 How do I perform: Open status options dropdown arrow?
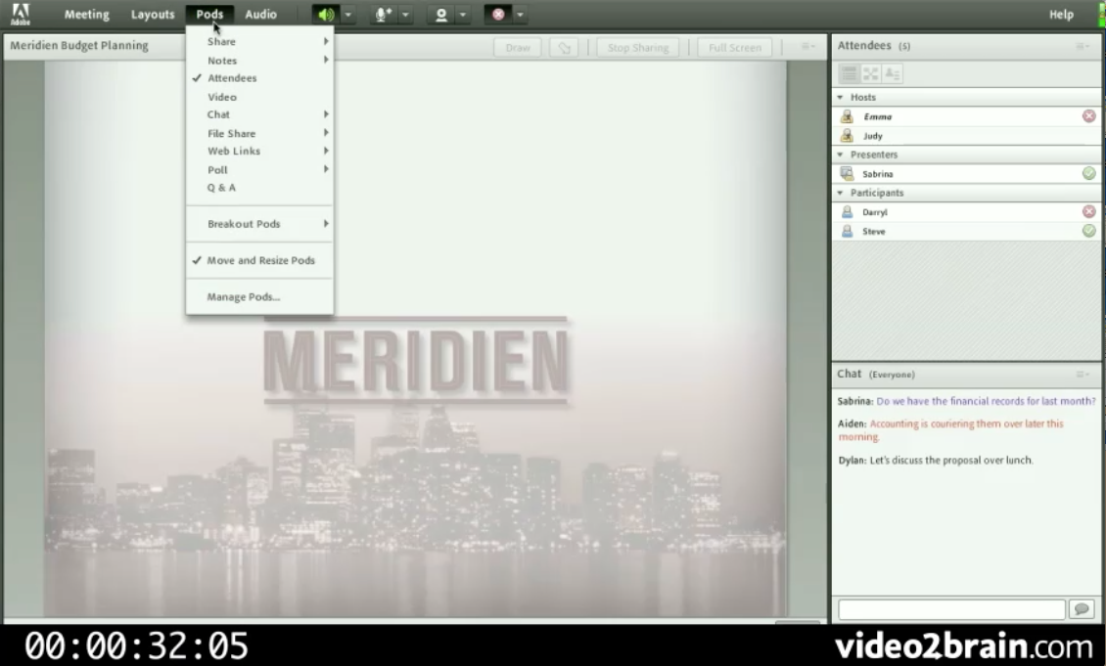[x=520, y=14]
